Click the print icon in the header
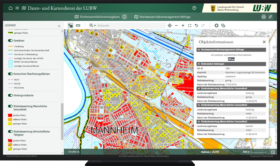Image resolution: width=280 pixels, height=166 pixels. coord(264,17)
